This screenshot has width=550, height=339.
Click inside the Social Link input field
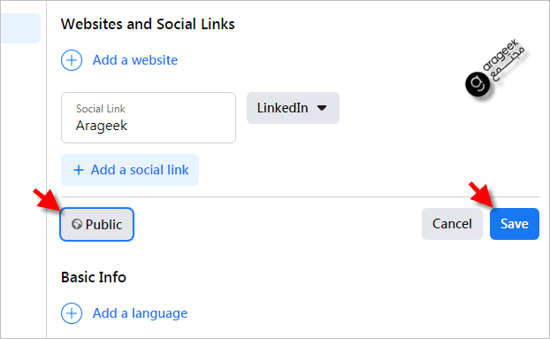149,118
